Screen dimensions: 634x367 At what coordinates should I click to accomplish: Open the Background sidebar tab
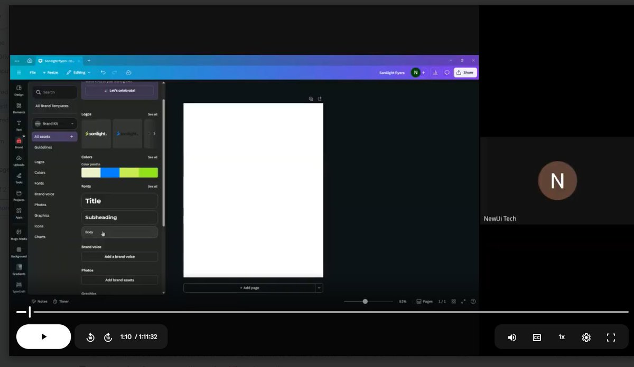tap(19, 252)
